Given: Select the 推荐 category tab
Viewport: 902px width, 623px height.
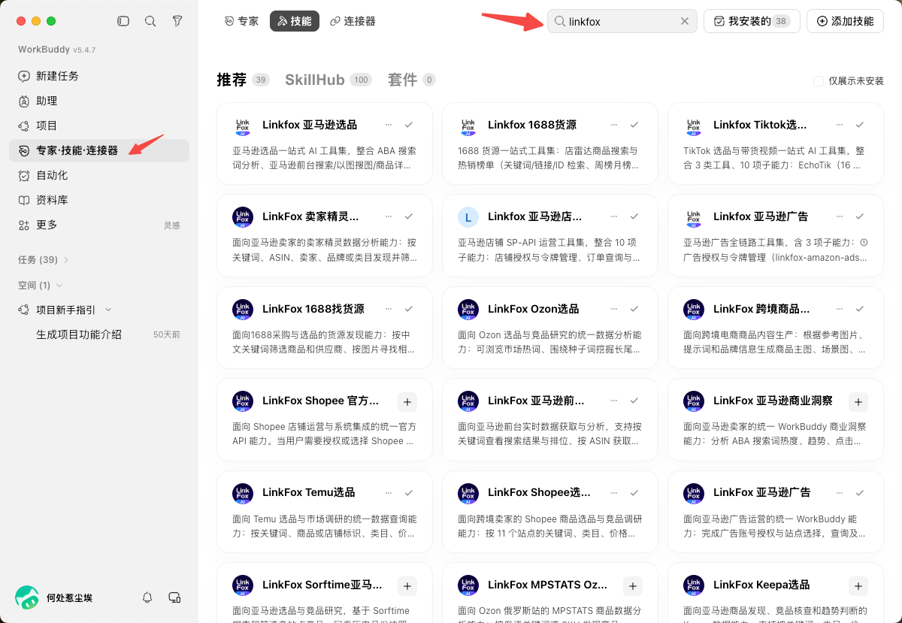Looking at the screenshot, I should tap(243, 80).
